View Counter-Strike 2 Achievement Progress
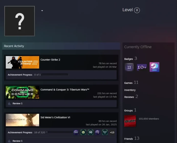 point(20,75)
